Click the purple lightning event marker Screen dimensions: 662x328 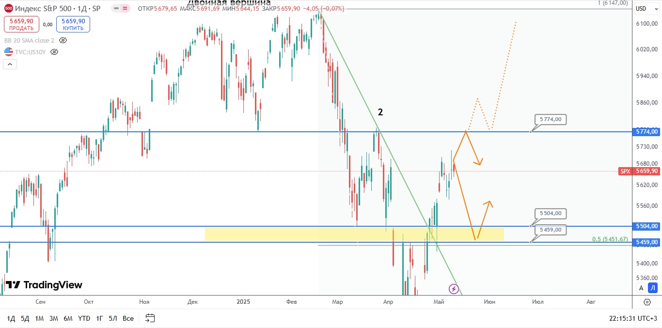pos(454,289)
